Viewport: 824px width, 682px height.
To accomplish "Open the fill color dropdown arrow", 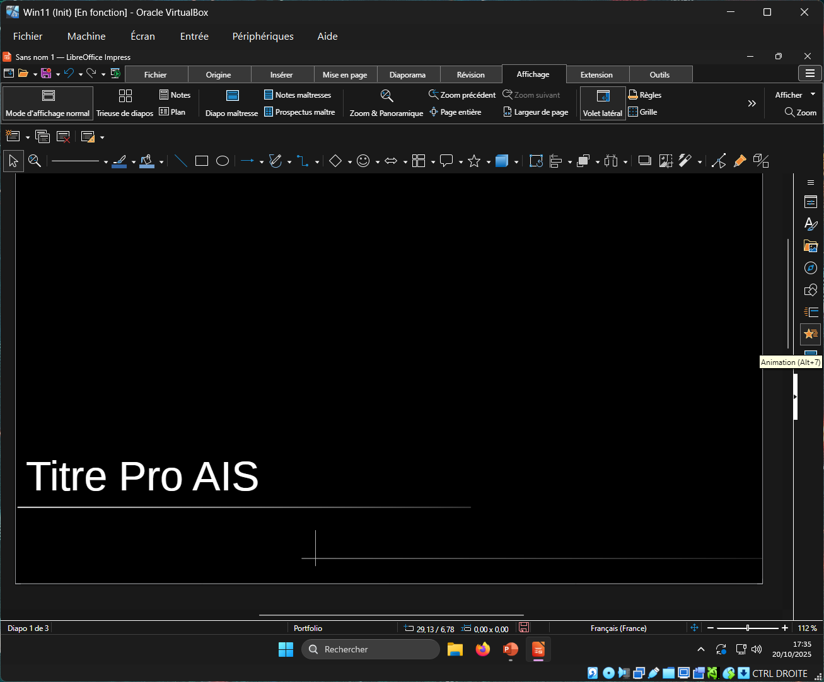I will pyautogui.click(x=161, y=162).
